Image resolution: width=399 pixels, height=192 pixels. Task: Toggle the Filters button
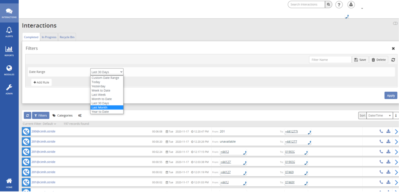[41, 115]
